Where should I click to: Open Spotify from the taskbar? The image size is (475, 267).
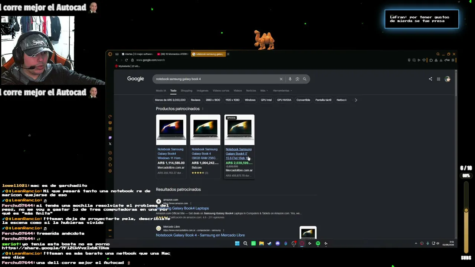[318, 244]
